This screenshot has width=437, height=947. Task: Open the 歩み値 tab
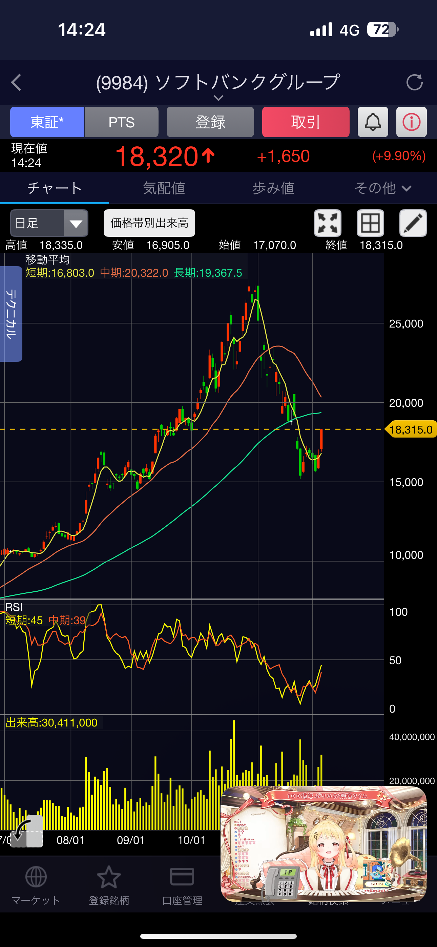(273, 188)
